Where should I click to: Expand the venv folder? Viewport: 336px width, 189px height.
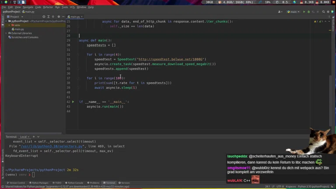(x=9, y=25)
